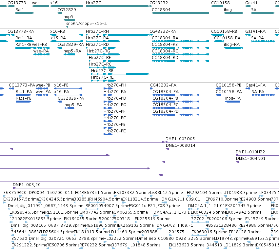Click the CG32829 gene label
Viewport: 279px width, 250px height.
[67, 10]
